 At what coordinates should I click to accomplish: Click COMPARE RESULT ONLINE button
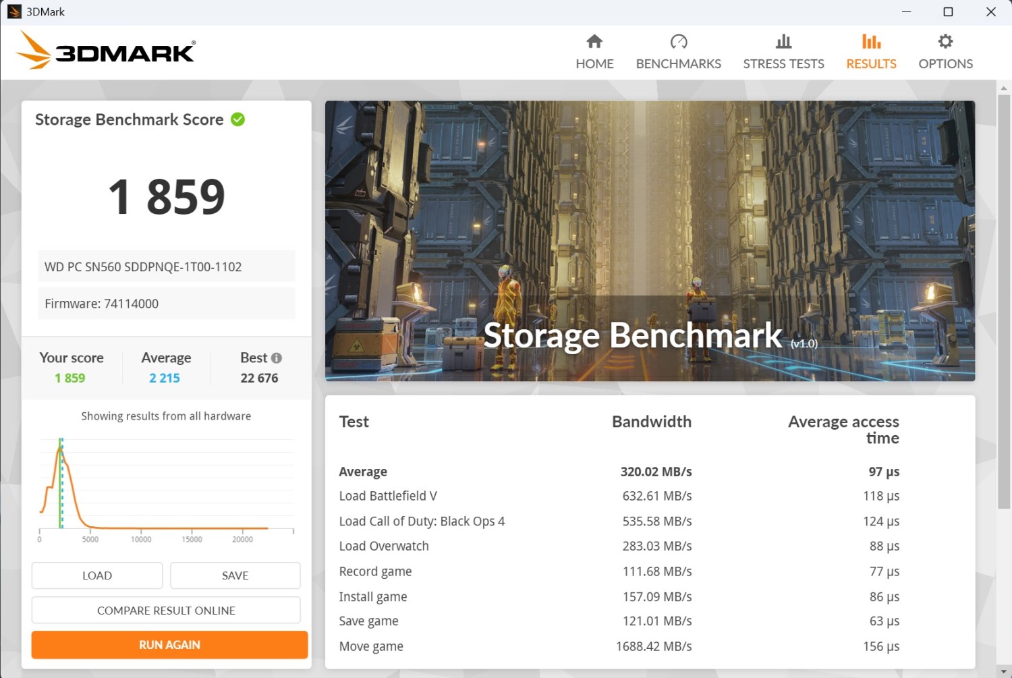(166, 611)
